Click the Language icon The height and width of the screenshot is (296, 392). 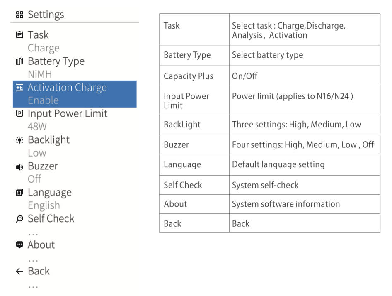(x=19, y=193)
